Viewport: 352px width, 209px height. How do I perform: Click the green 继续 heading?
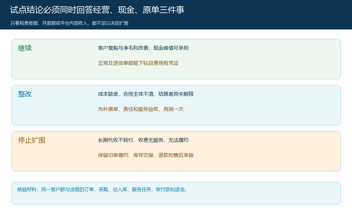pyautogui.click(x=25, y=48)
